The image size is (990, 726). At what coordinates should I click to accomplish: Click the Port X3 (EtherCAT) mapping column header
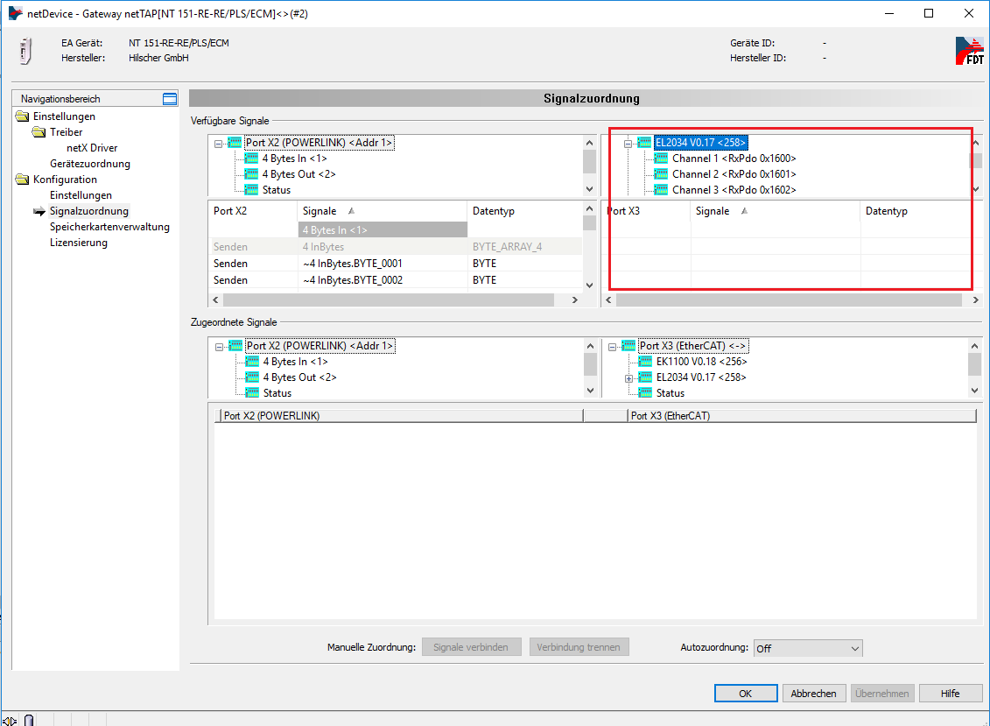(x=802, y=416)
